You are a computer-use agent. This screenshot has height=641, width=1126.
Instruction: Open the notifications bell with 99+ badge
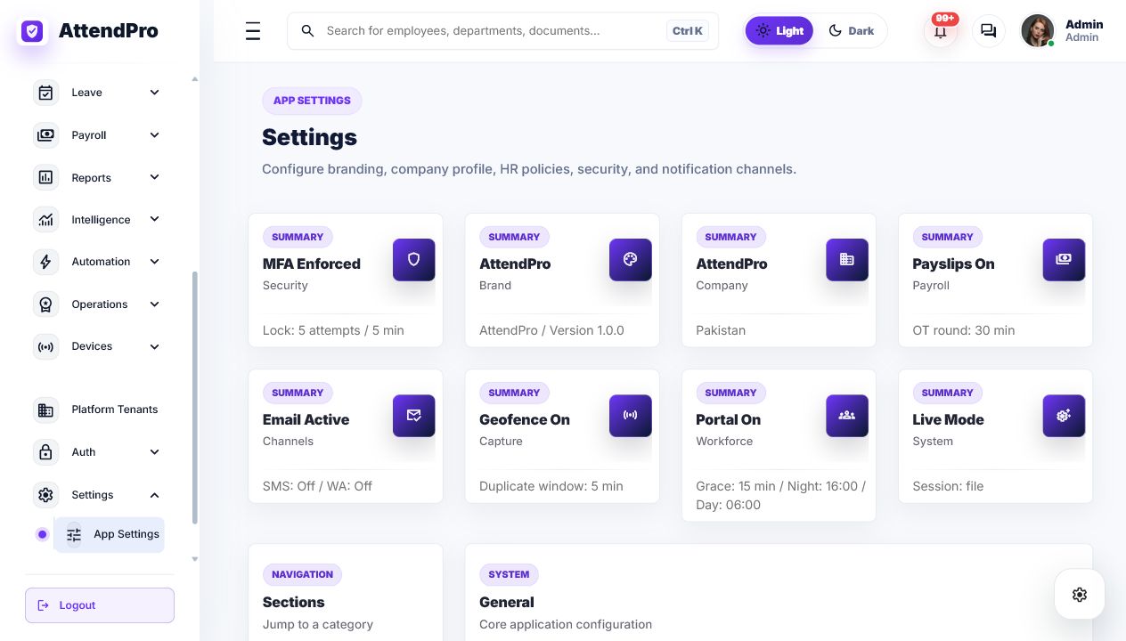tap(941, 31)
